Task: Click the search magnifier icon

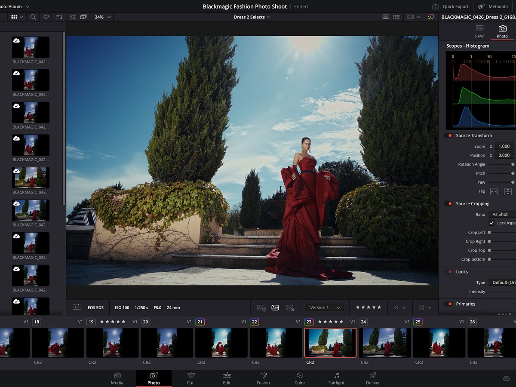Action: click(33, 17)
